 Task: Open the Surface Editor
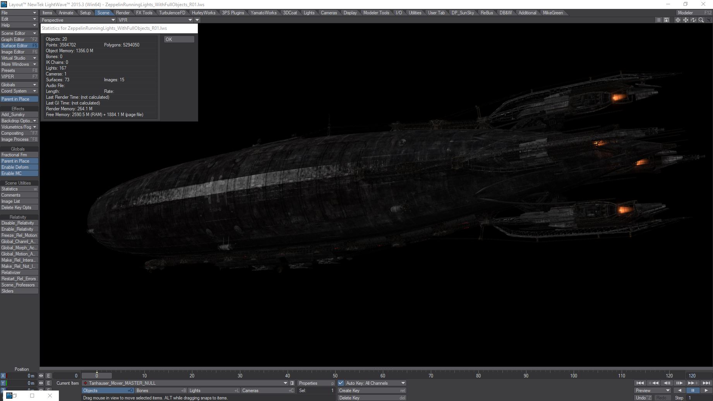(x=19, y=46)
